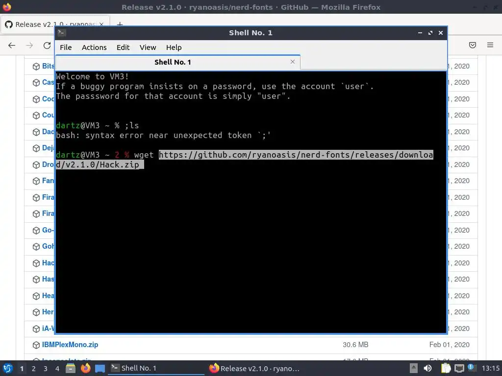
Task: Close the Shell No. 1 window
Action: click(441, 33)
